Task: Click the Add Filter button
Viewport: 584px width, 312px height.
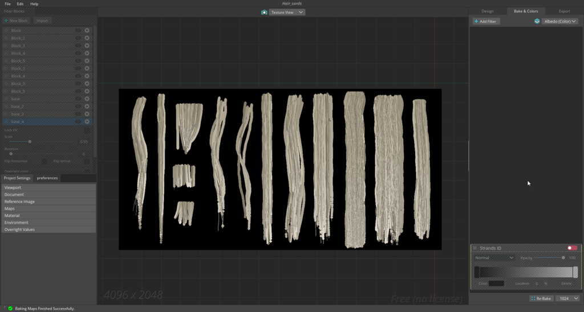Action: 485,22
